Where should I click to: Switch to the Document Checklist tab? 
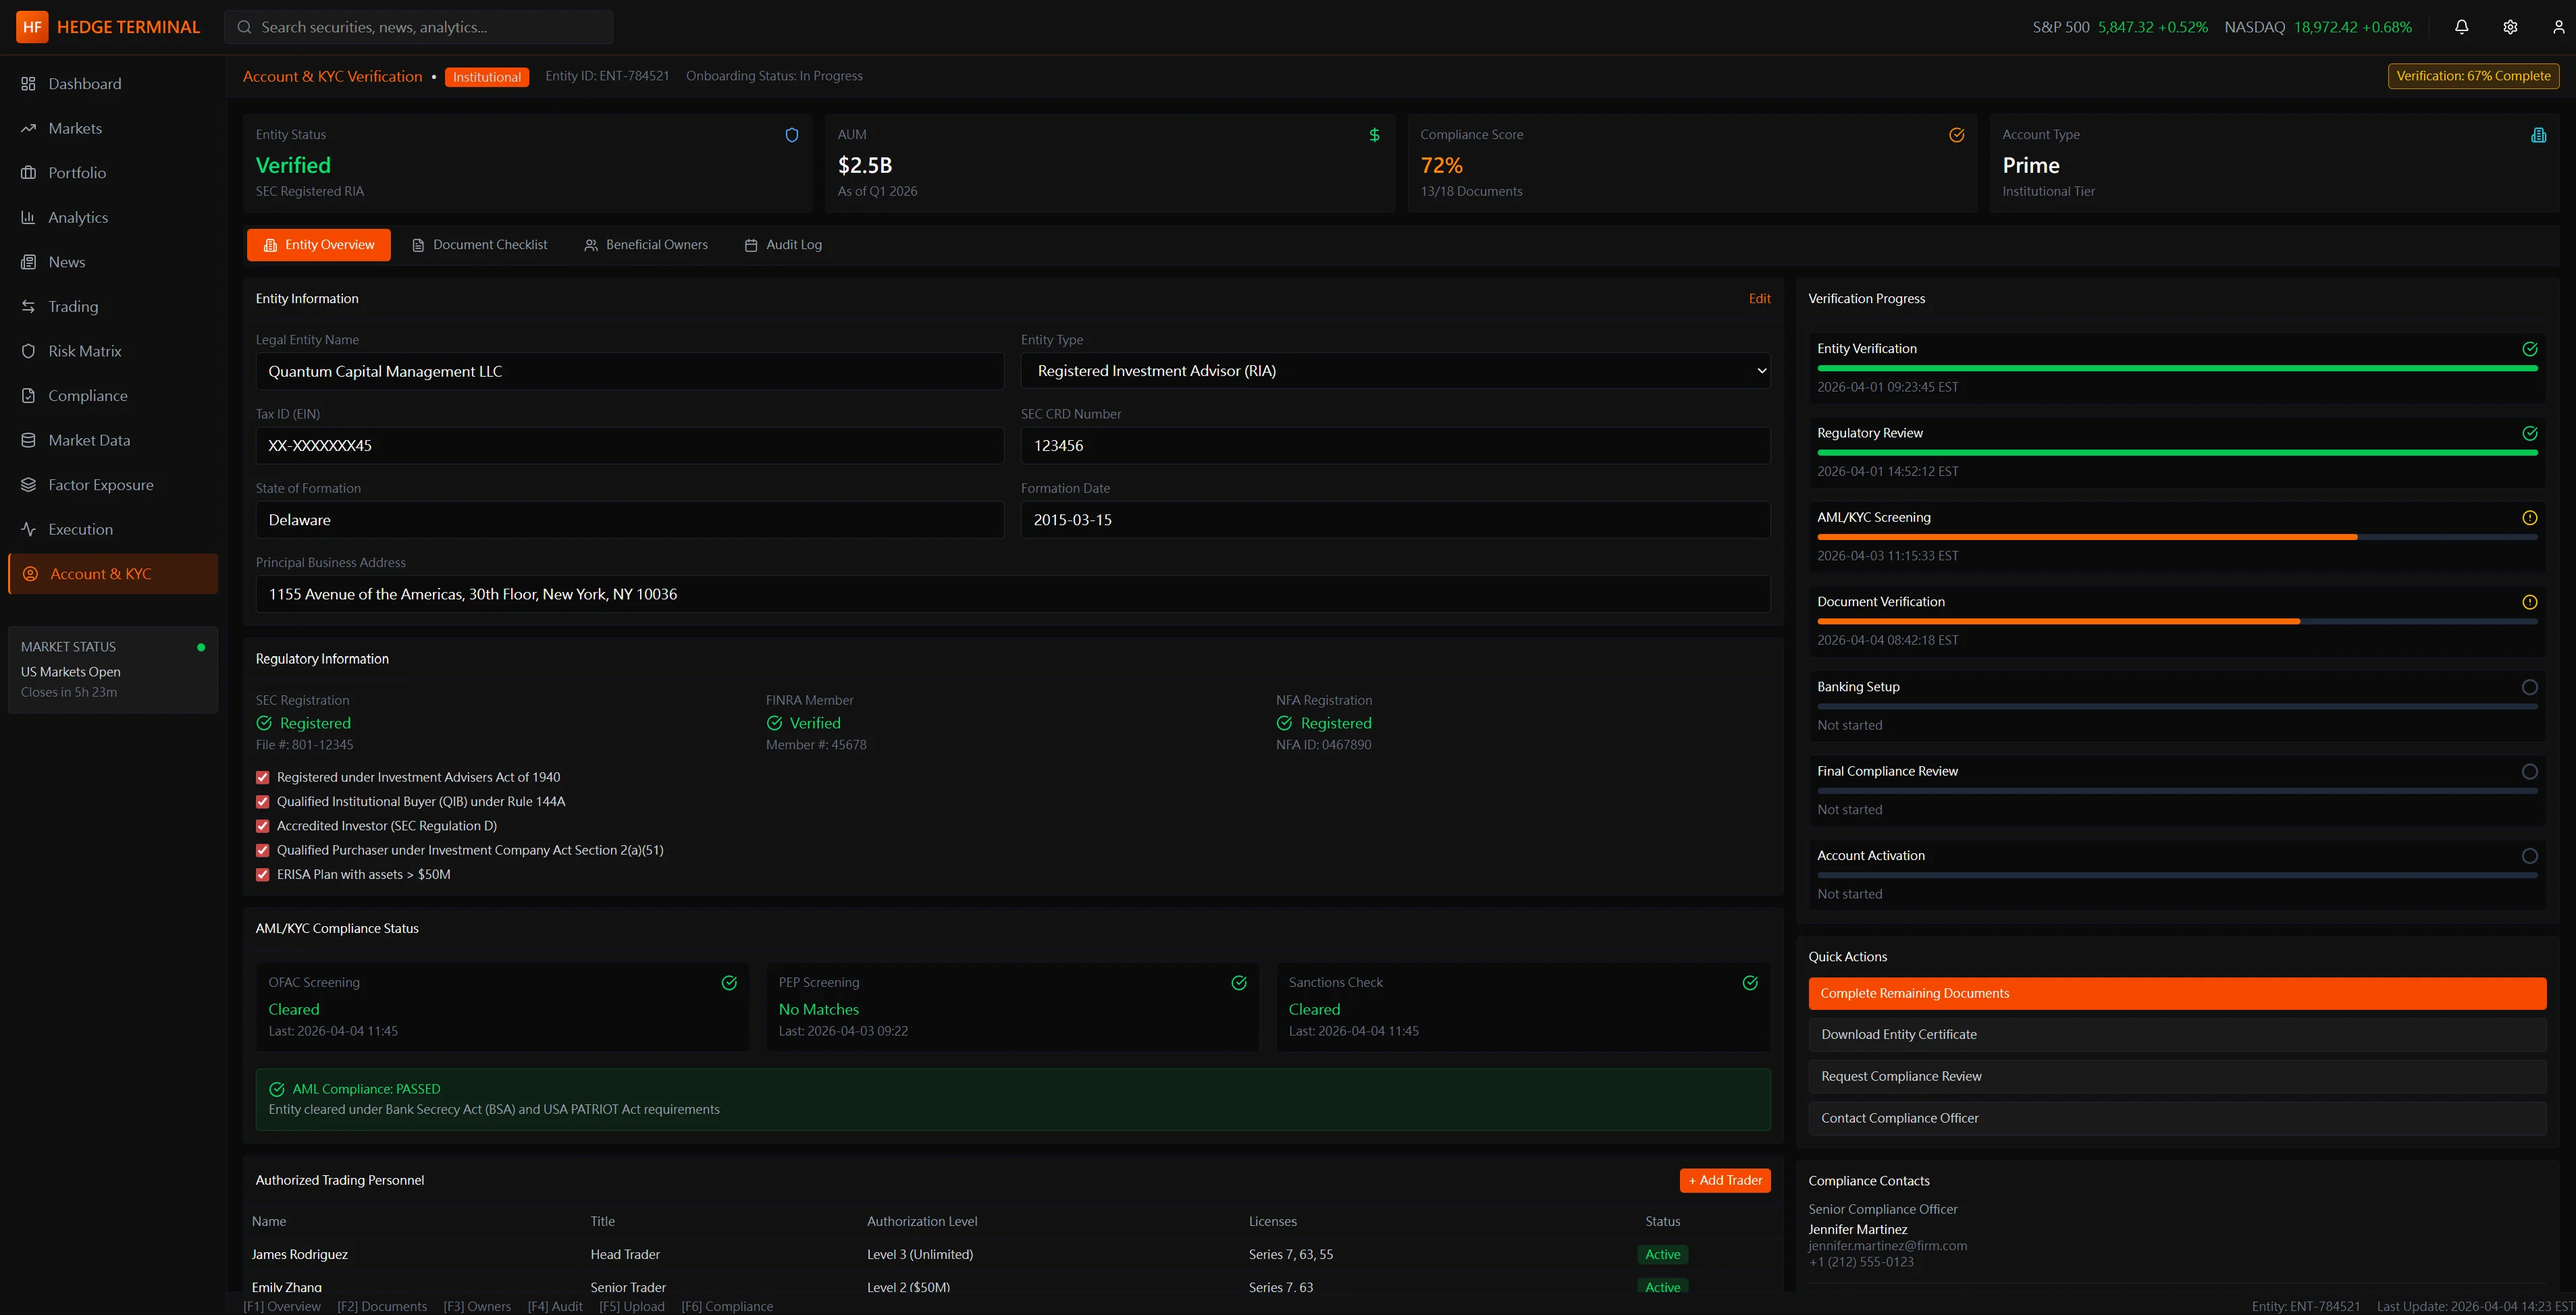tap(480, 244)
